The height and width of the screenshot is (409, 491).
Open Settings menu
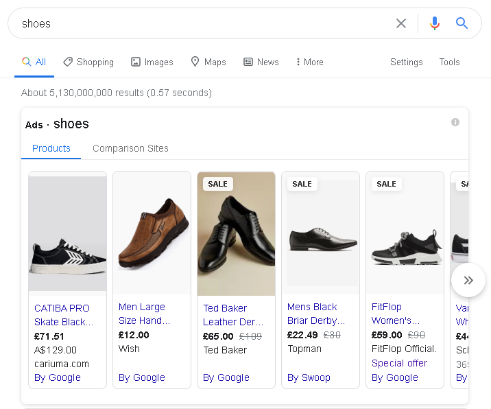tap(406, 62)
